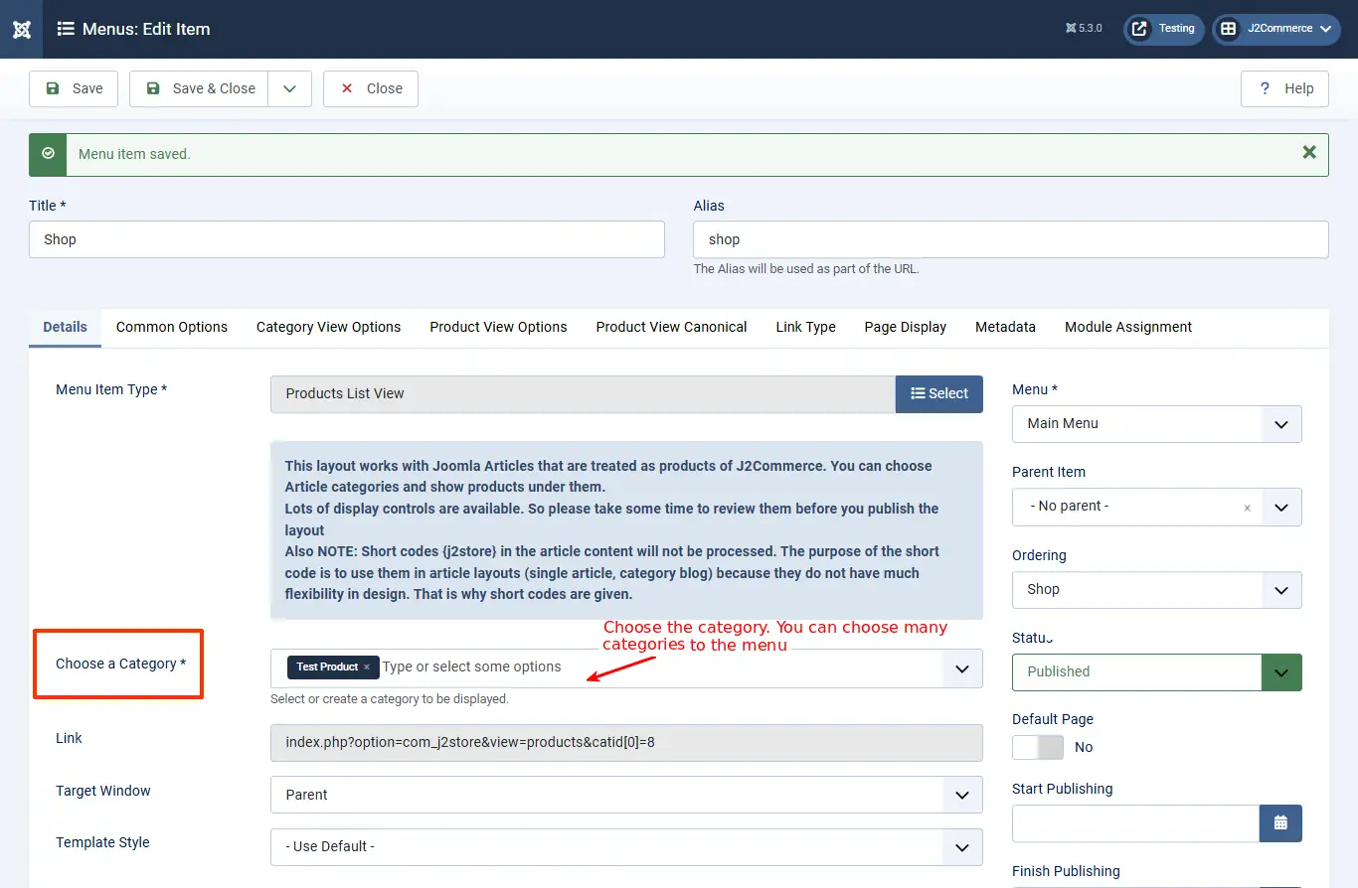Go to Category View Options tab

pyautogui.click(x=329, y=327)
